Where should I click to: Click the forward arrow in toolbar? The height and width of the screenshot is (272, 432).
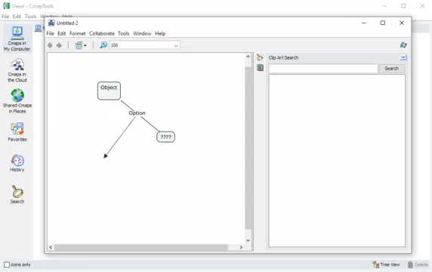point(59,45)
